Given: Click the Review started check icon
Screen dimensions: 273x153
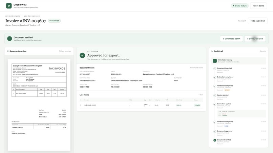Looking at the screenshot, I should click(215, 95).
